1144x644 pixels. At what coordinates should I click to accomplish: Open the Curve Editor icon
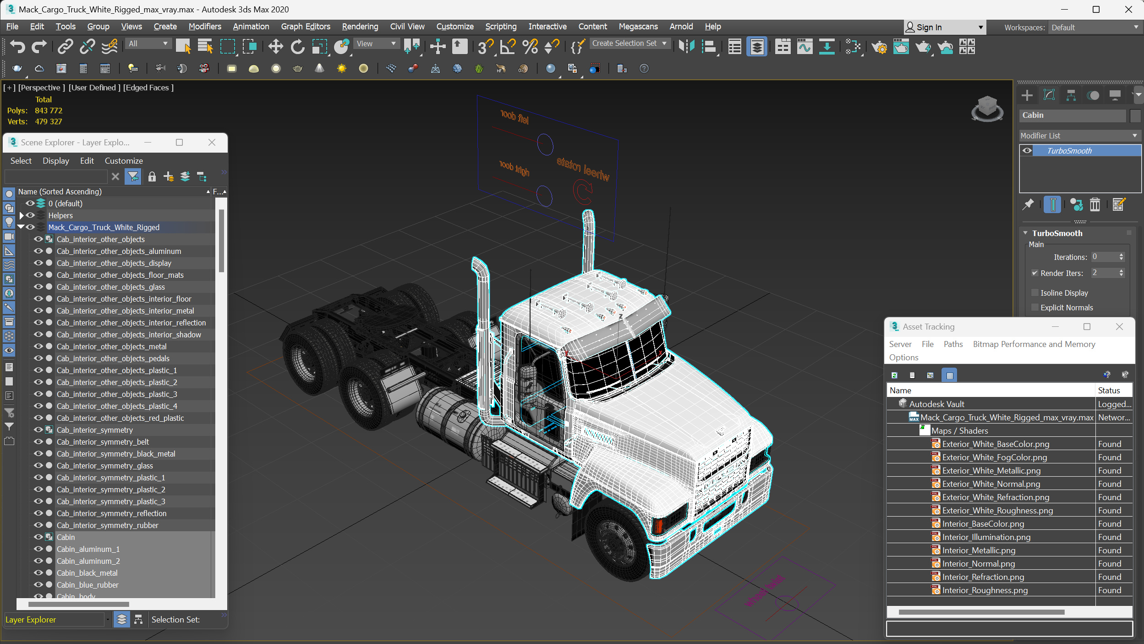tap(805, 46)
